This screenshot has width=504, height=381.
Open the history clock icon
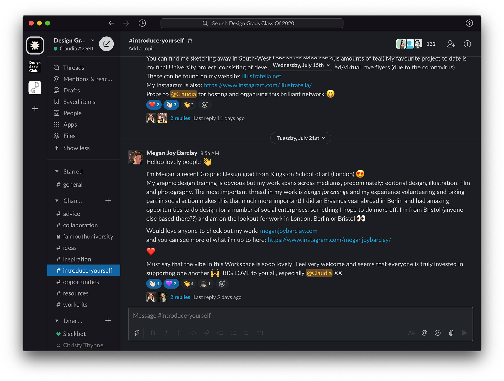coord(142,23)
